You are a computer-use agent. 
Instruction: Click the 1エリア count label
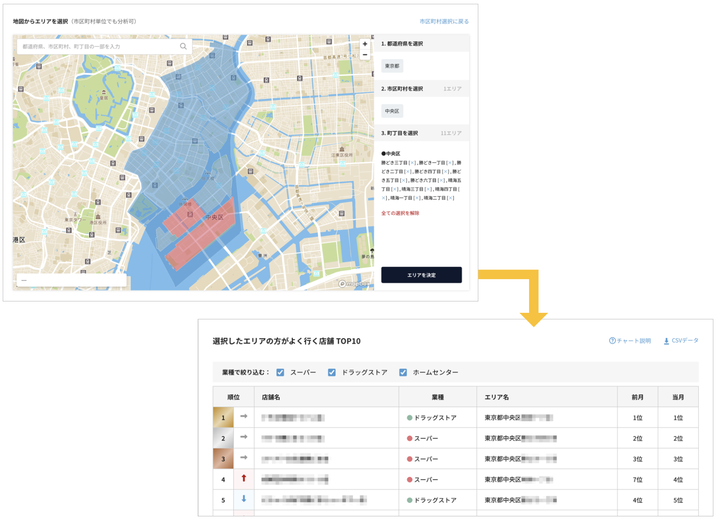[453, 89]
